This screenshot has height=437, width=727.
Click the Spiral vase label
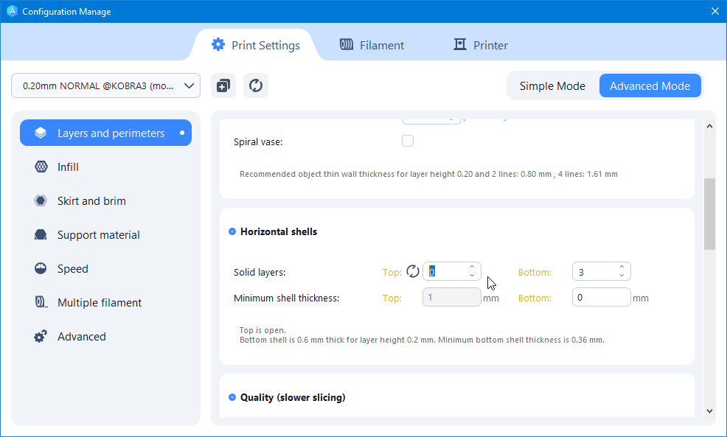click(258, 141)
